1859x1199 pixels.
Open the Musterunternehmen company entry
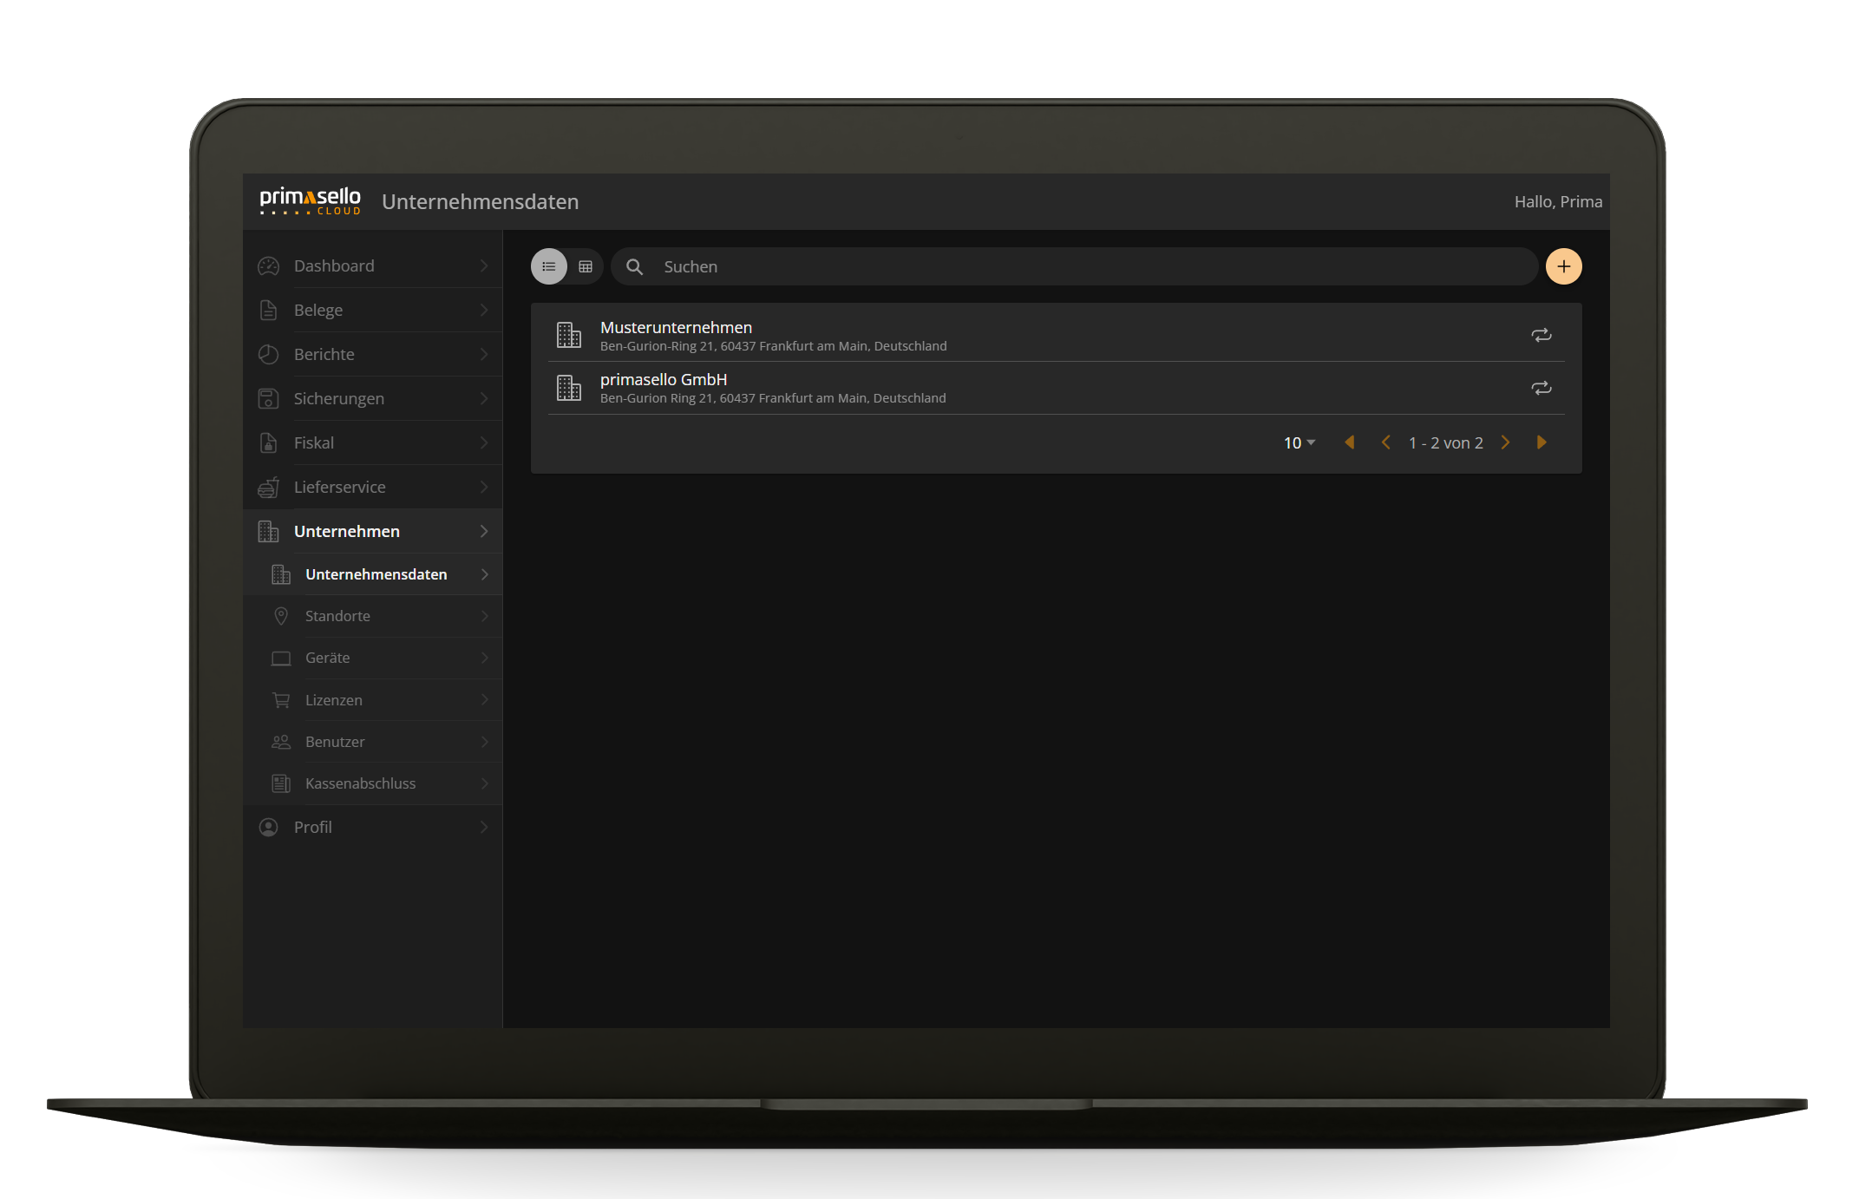coord(676,327)
